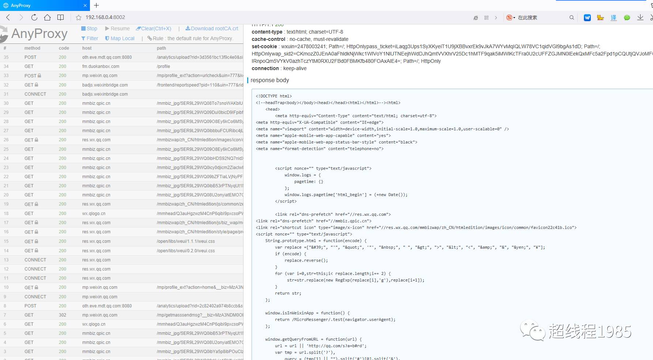Click the content-type response header label
The width and height of the screenshot is (653, 360).
click(x=267, y=32)
